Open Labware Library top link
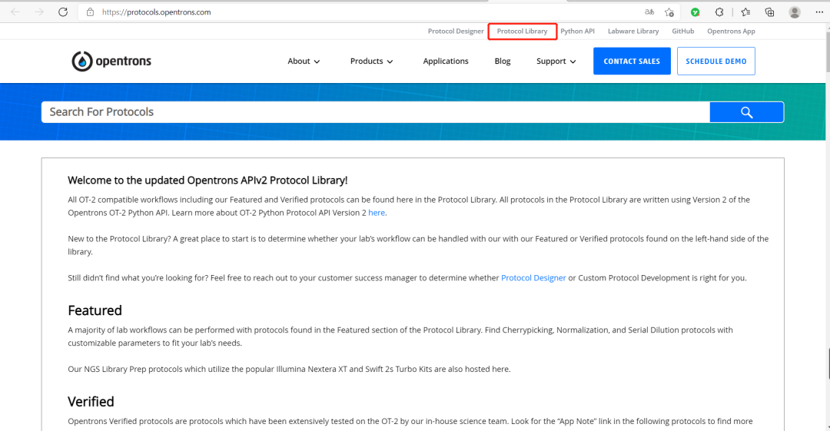Screen dimensions: 830x431 coord(633,31)
